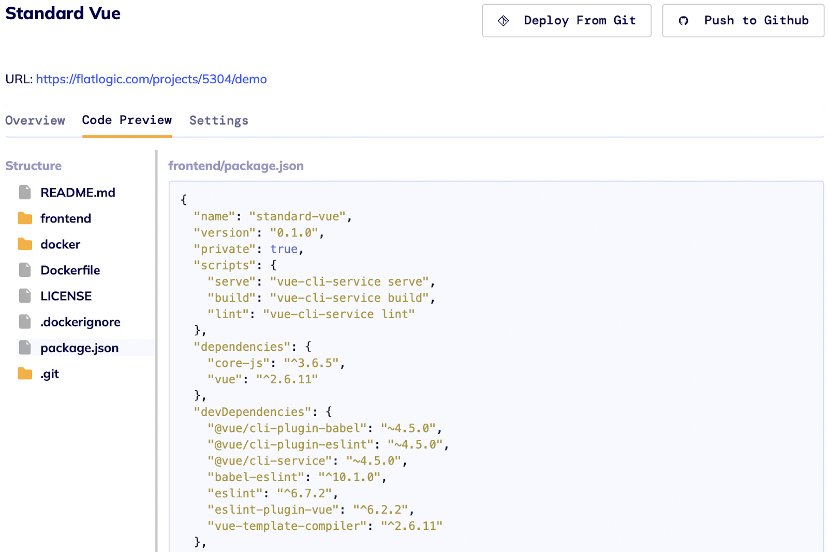Click the @vue/cli-service line

tap(307, 461)
